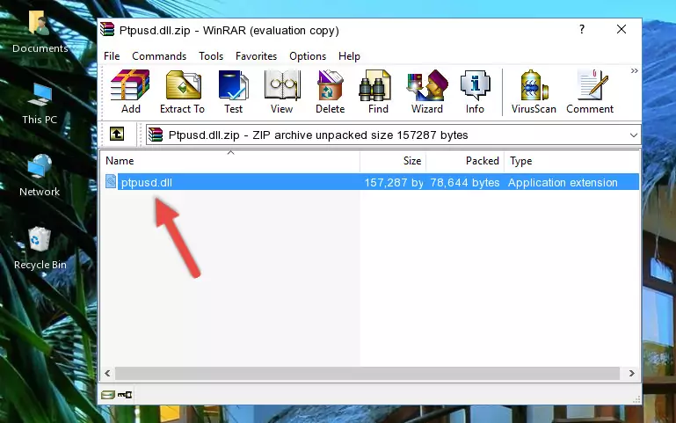
Task: Run VirusScan on the archive
Action: [534, 91]
